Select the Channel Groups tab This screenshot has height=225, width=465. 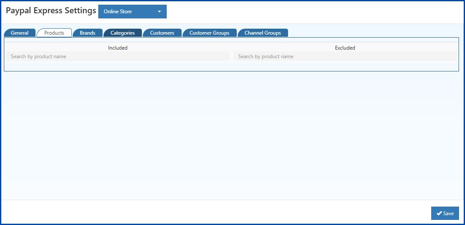263,33
